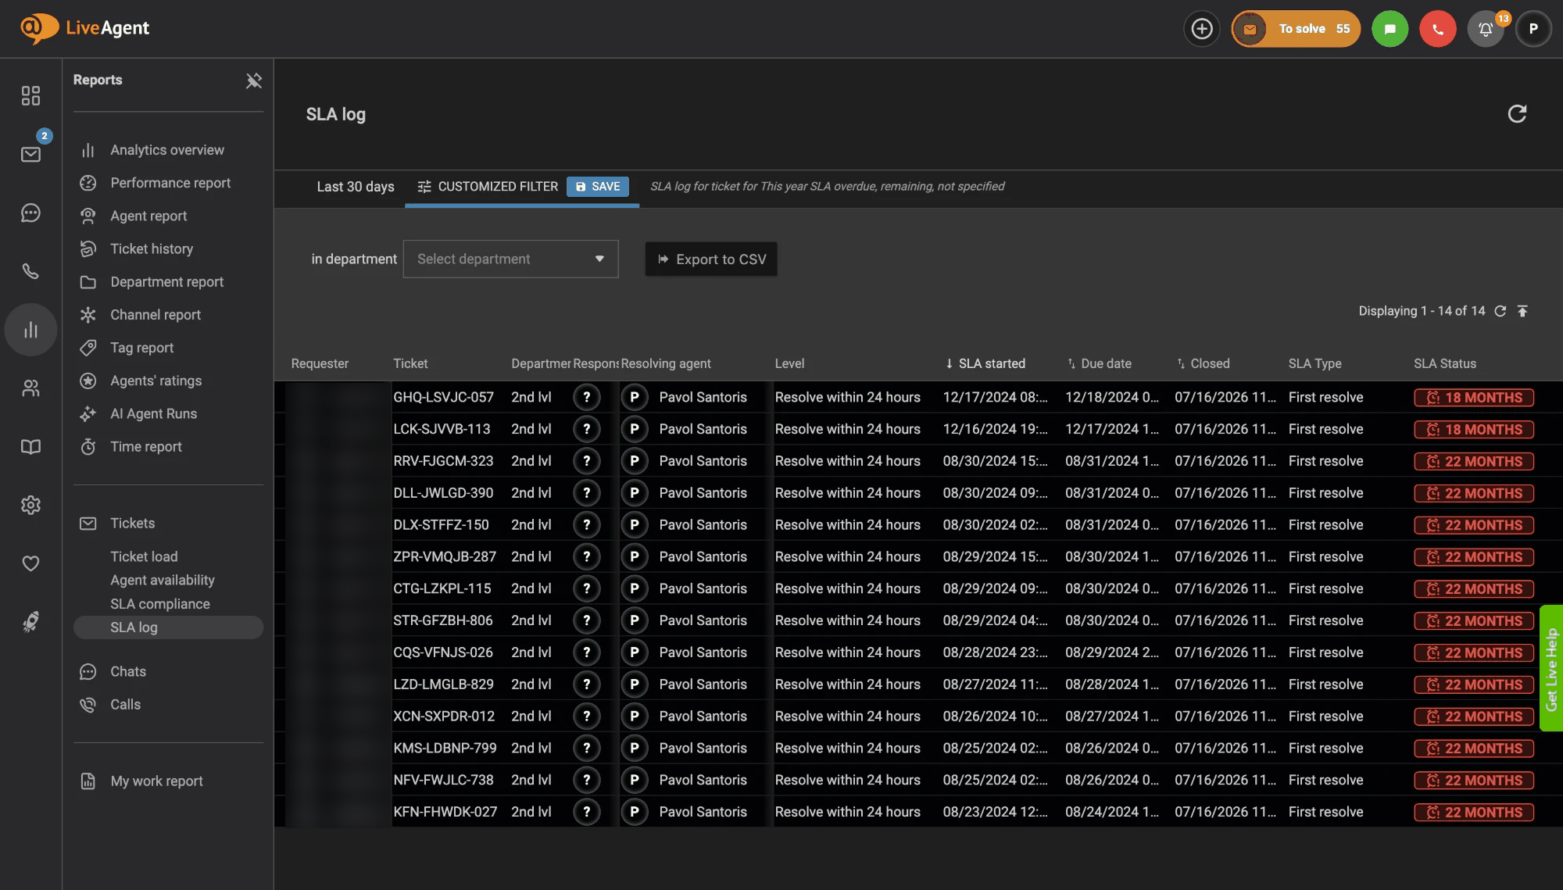The image size is (1563, 890).
Task: Open the Get Live Help side tab
Action: point(1551,668)
